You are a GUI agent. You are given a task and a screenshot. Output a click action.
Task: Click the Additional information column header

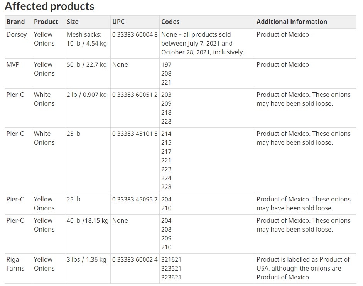(x=292, y=22)
